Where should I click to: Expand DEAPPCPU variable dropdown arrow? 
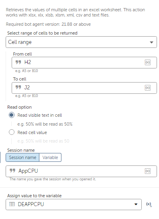click(136, 205)
